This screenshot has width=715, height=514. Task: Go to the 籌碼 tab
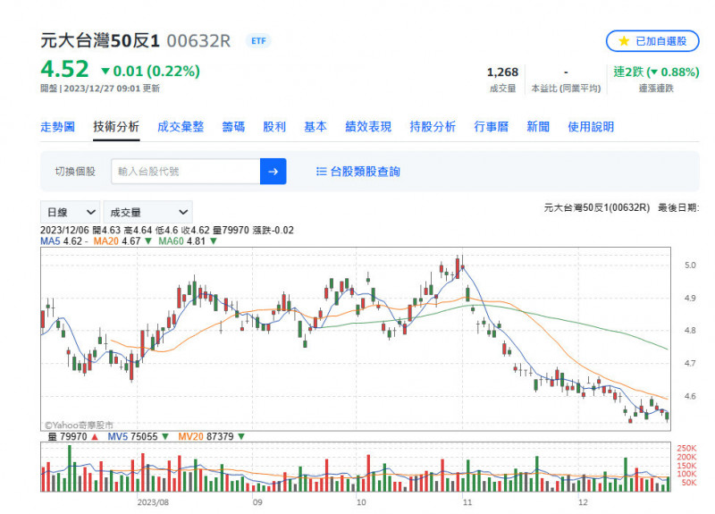coord(233,127)
